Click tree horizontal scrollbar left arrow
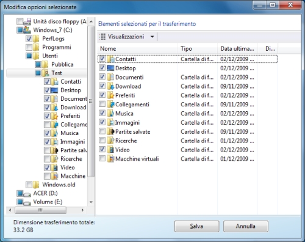The image size is (305, 242). [10, 210]
